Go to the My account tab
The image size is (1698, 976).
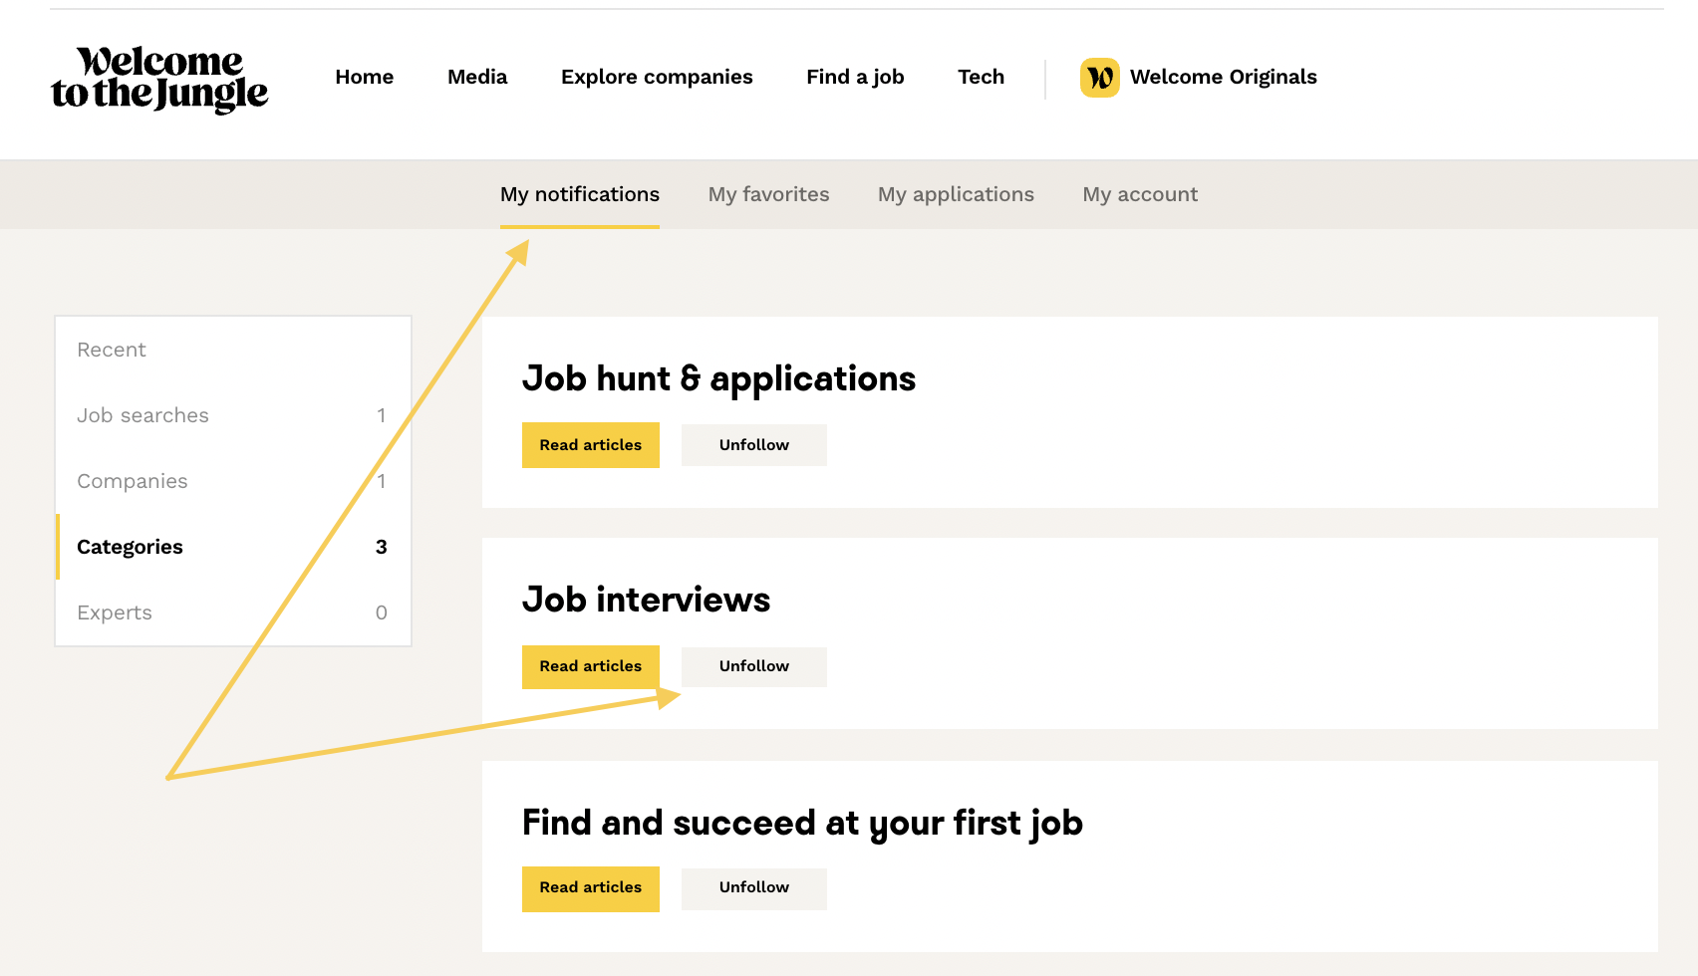(x=1140, y=194)
